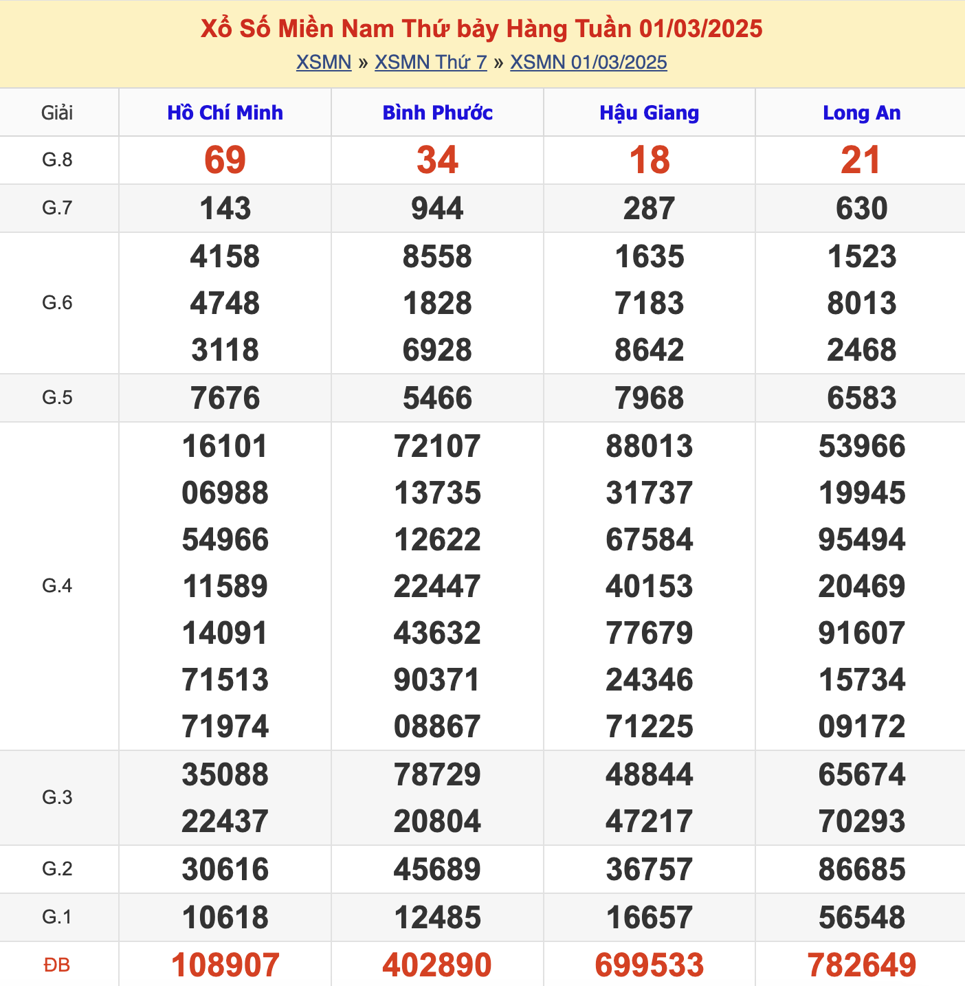Select G.1 number 12485
Viewport: 965px width, 986px height.
tap(437, 918)
